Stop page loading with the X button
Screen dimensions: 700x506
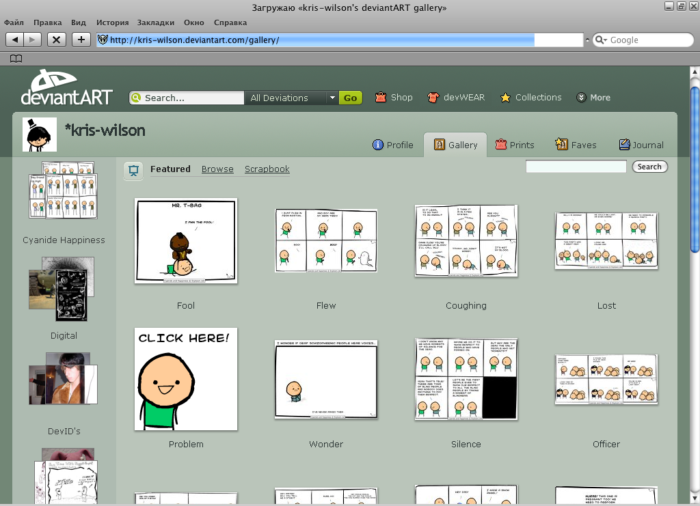tap(56, 40)
